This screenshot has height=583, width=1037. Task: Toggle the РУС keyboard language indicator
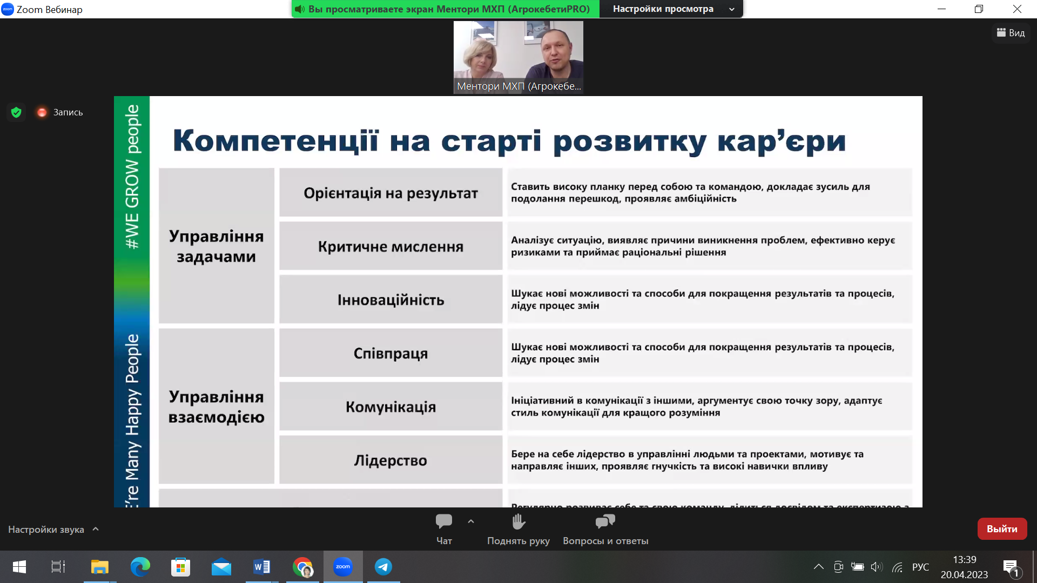pyautogui.click(x=920, y=567)
